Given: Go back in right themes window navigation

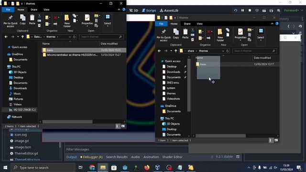Looking at the screenshot, I should pos(159,51).
